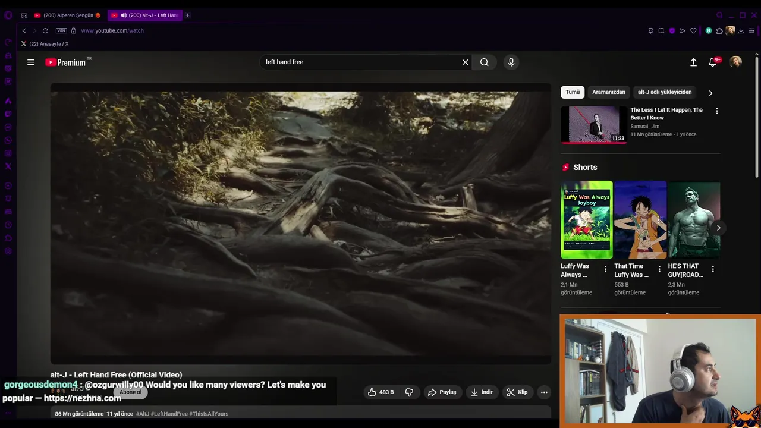The image size is (761, 428).
Task: Go to YouTube Premium home logo
Action: point(65,62)
